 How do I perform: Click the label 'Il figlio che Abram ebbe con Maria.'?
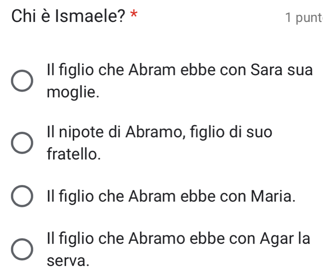(x=171, y=196)
